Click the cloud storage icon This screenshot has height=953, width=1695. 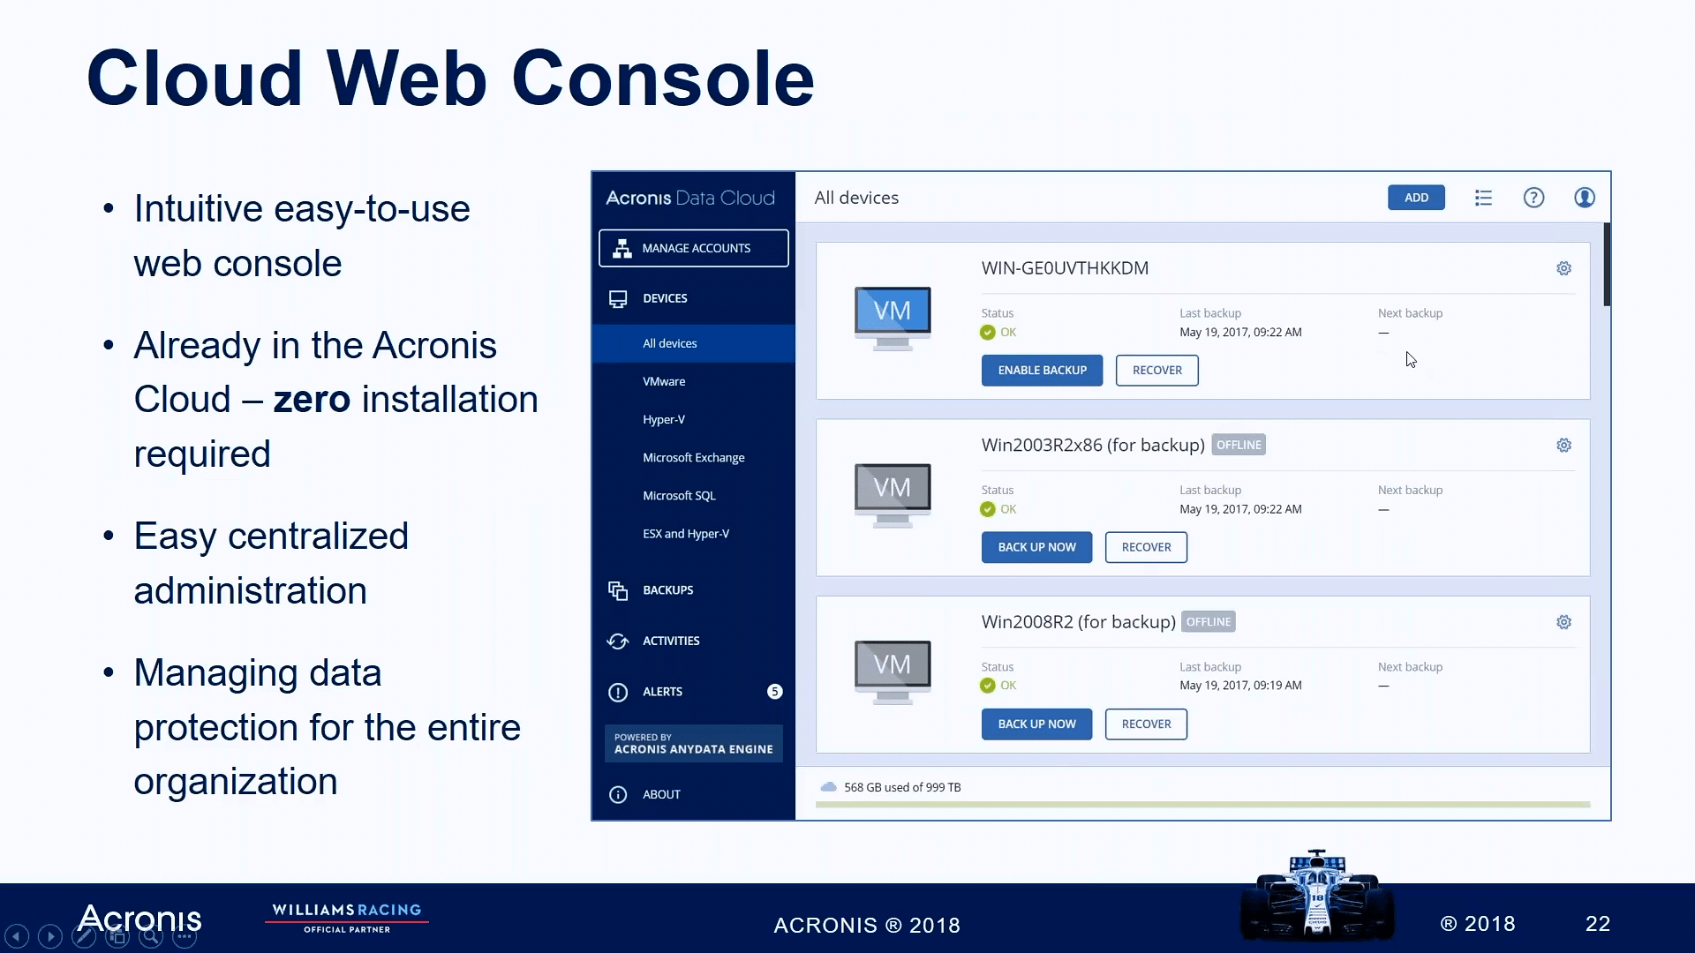coord(828,787)
